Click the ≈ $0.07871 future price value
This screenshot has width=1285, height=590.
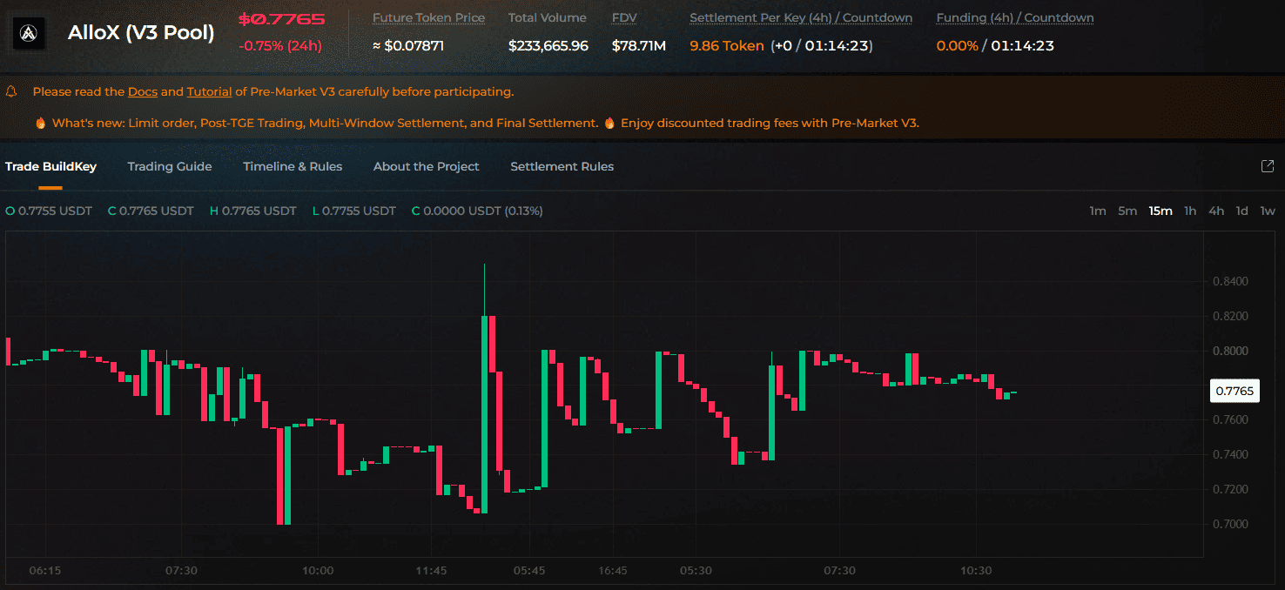[408, 45]
